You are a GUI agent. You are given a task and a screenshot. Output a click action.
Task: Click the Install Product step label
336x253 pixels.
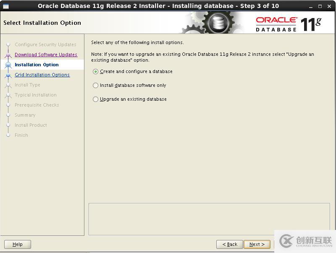31,125
